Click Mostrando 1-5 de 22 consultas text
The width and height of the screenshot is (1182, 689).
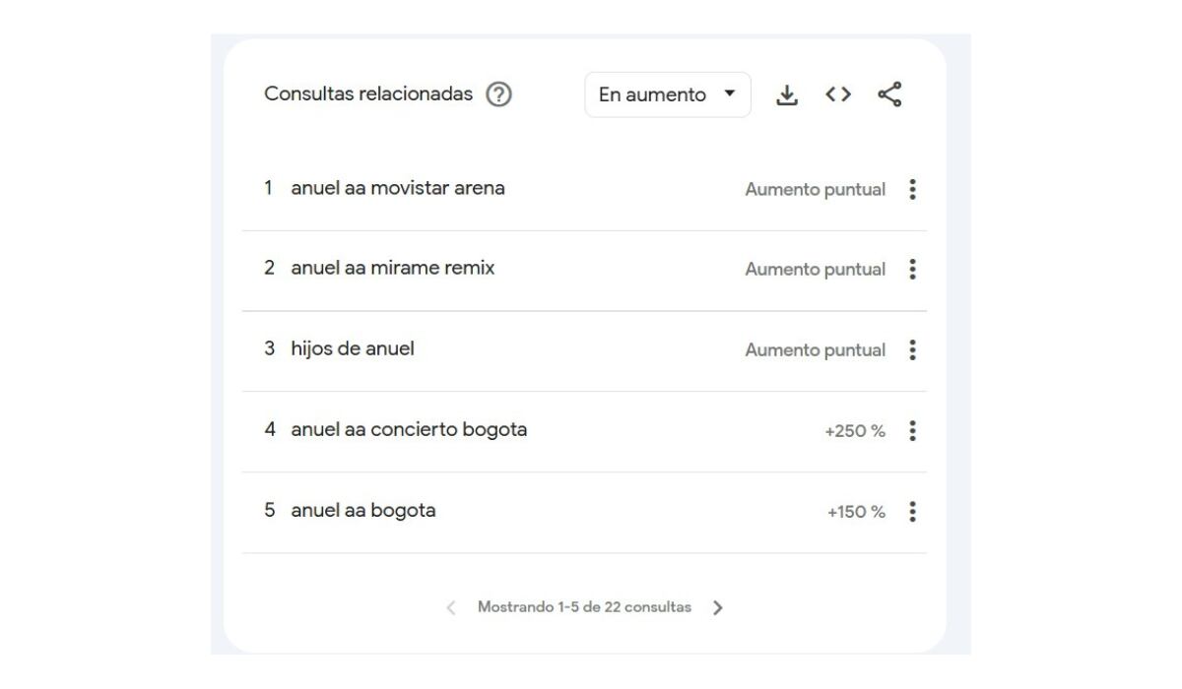point(585,607)
